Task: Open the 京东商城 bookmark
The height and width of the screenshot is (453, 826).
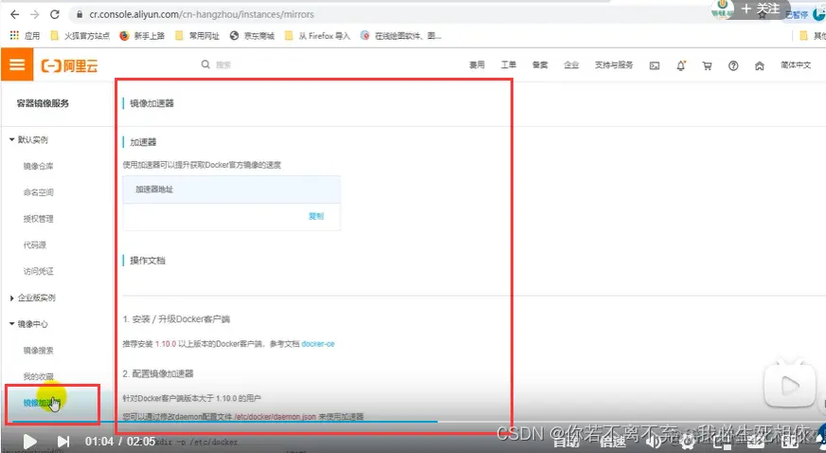Action: (252, 35)
